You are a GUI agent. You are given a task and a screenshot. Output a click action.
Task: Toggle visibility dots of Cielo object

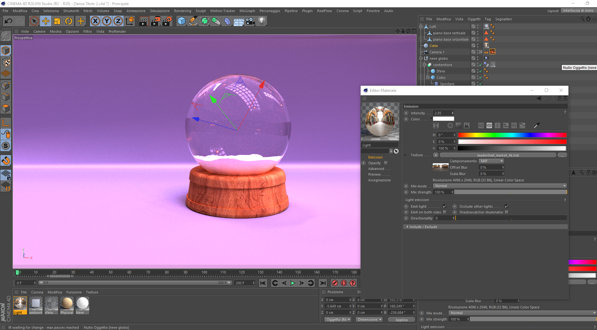478,46
